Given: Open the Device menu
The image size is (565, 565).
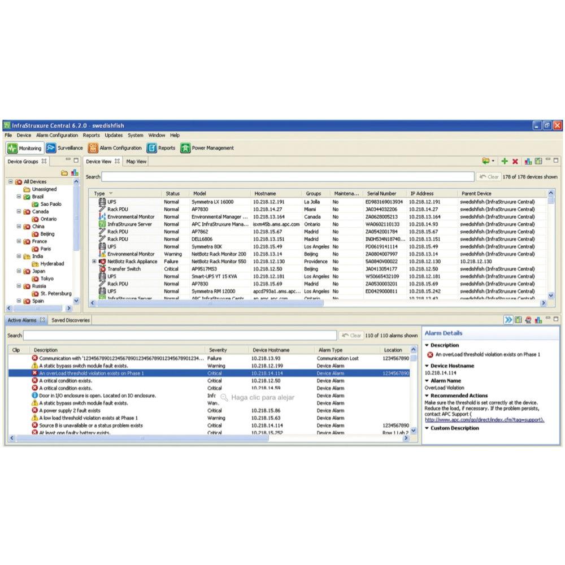Looking at the screenshot, I should tap(24, 135).
